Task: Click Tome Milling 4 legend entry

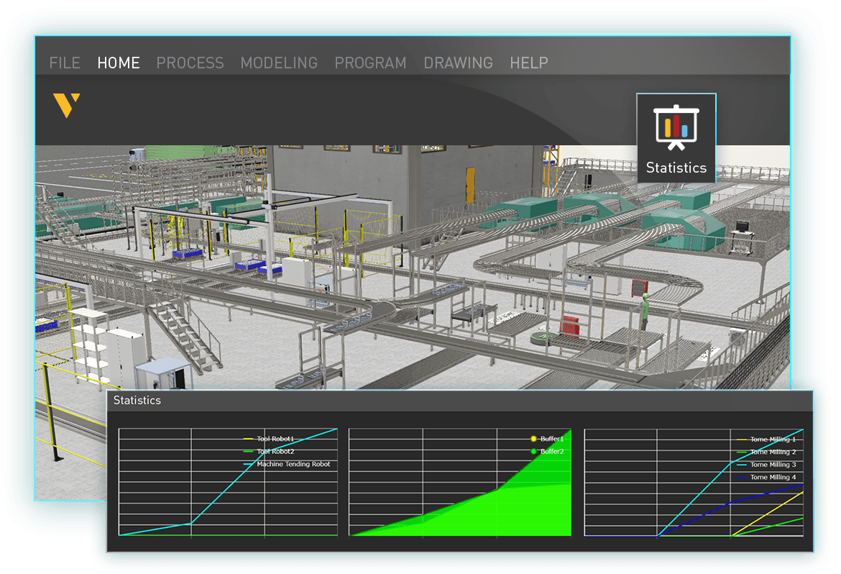Action: 773,478
